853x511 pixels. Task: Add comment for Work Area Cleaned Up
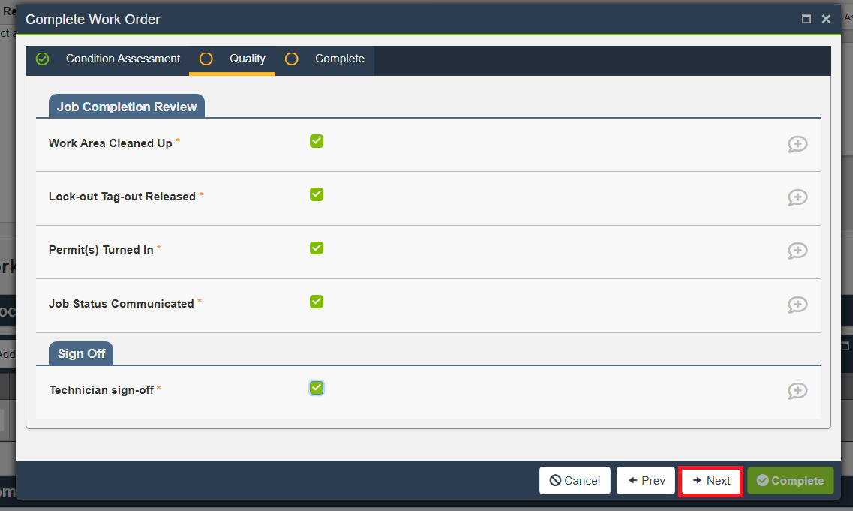(797, 144)
